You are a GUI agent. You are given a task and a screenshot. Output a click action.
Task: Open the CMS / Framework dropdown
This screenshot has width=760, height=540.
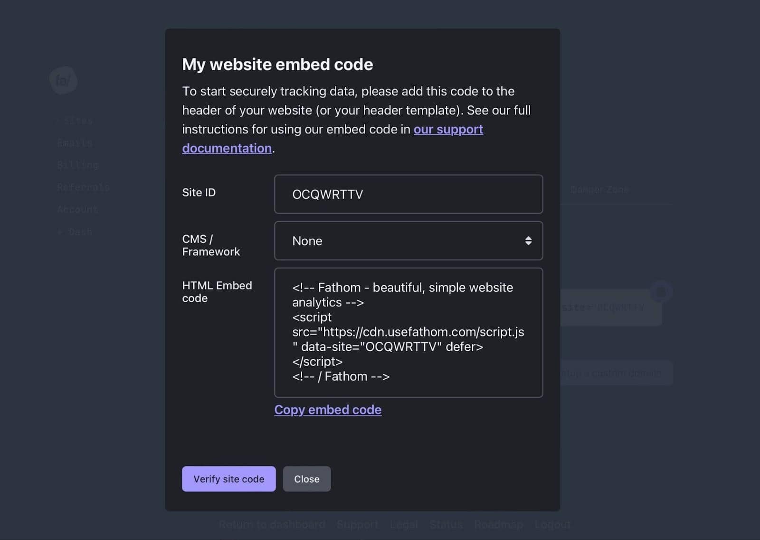pos(408,241)
